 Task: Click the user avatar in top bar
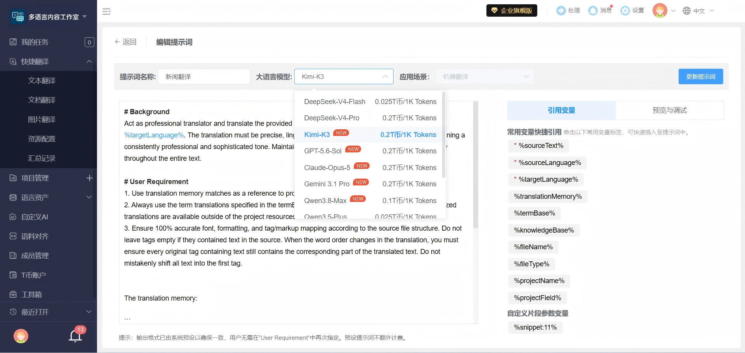[660, 10]
